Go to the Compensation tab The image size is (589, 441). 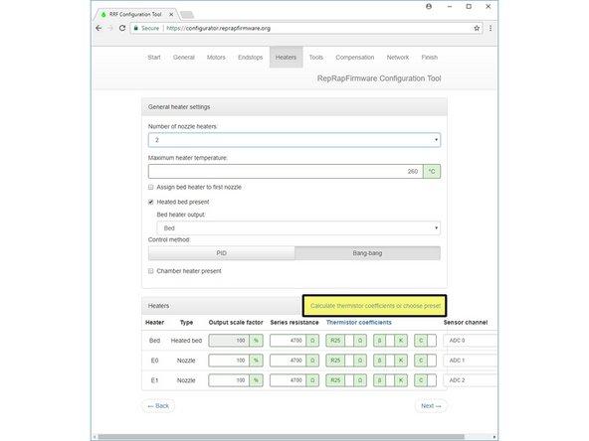click(x=354, y=58)
